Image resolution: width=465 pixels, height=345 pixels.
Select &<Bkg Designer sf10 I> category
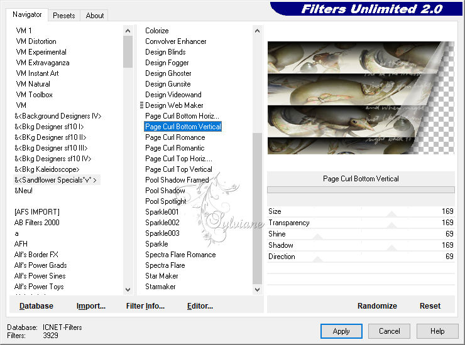[49, 127]
